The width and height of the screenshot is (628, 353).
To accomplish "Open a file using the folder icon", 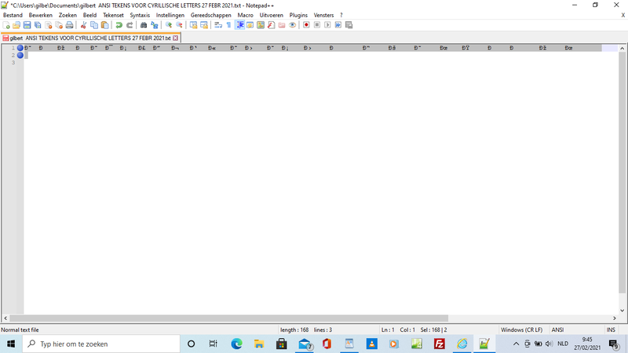I will point(16,25).
